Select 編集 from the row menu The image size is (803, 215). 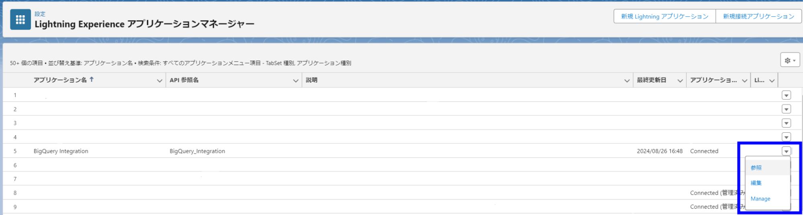click(756, 183)
